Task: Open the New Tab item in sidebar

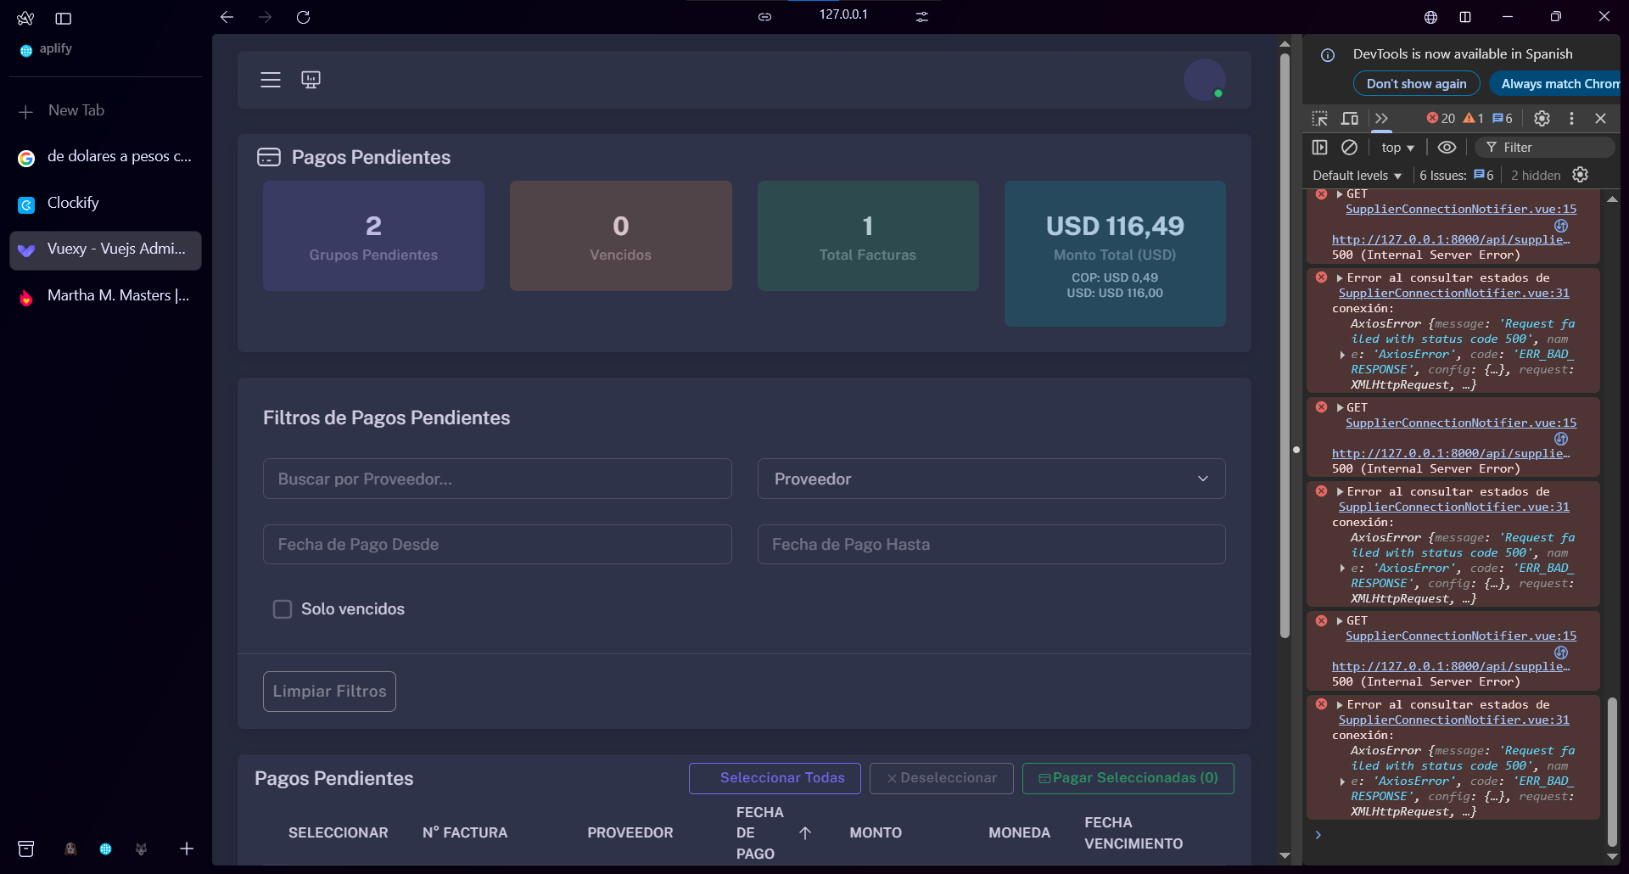Action: pos(105,111)
